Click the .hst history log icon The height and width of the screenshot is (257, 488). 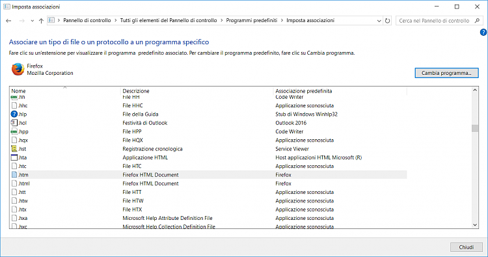click(x=14, y=149)
